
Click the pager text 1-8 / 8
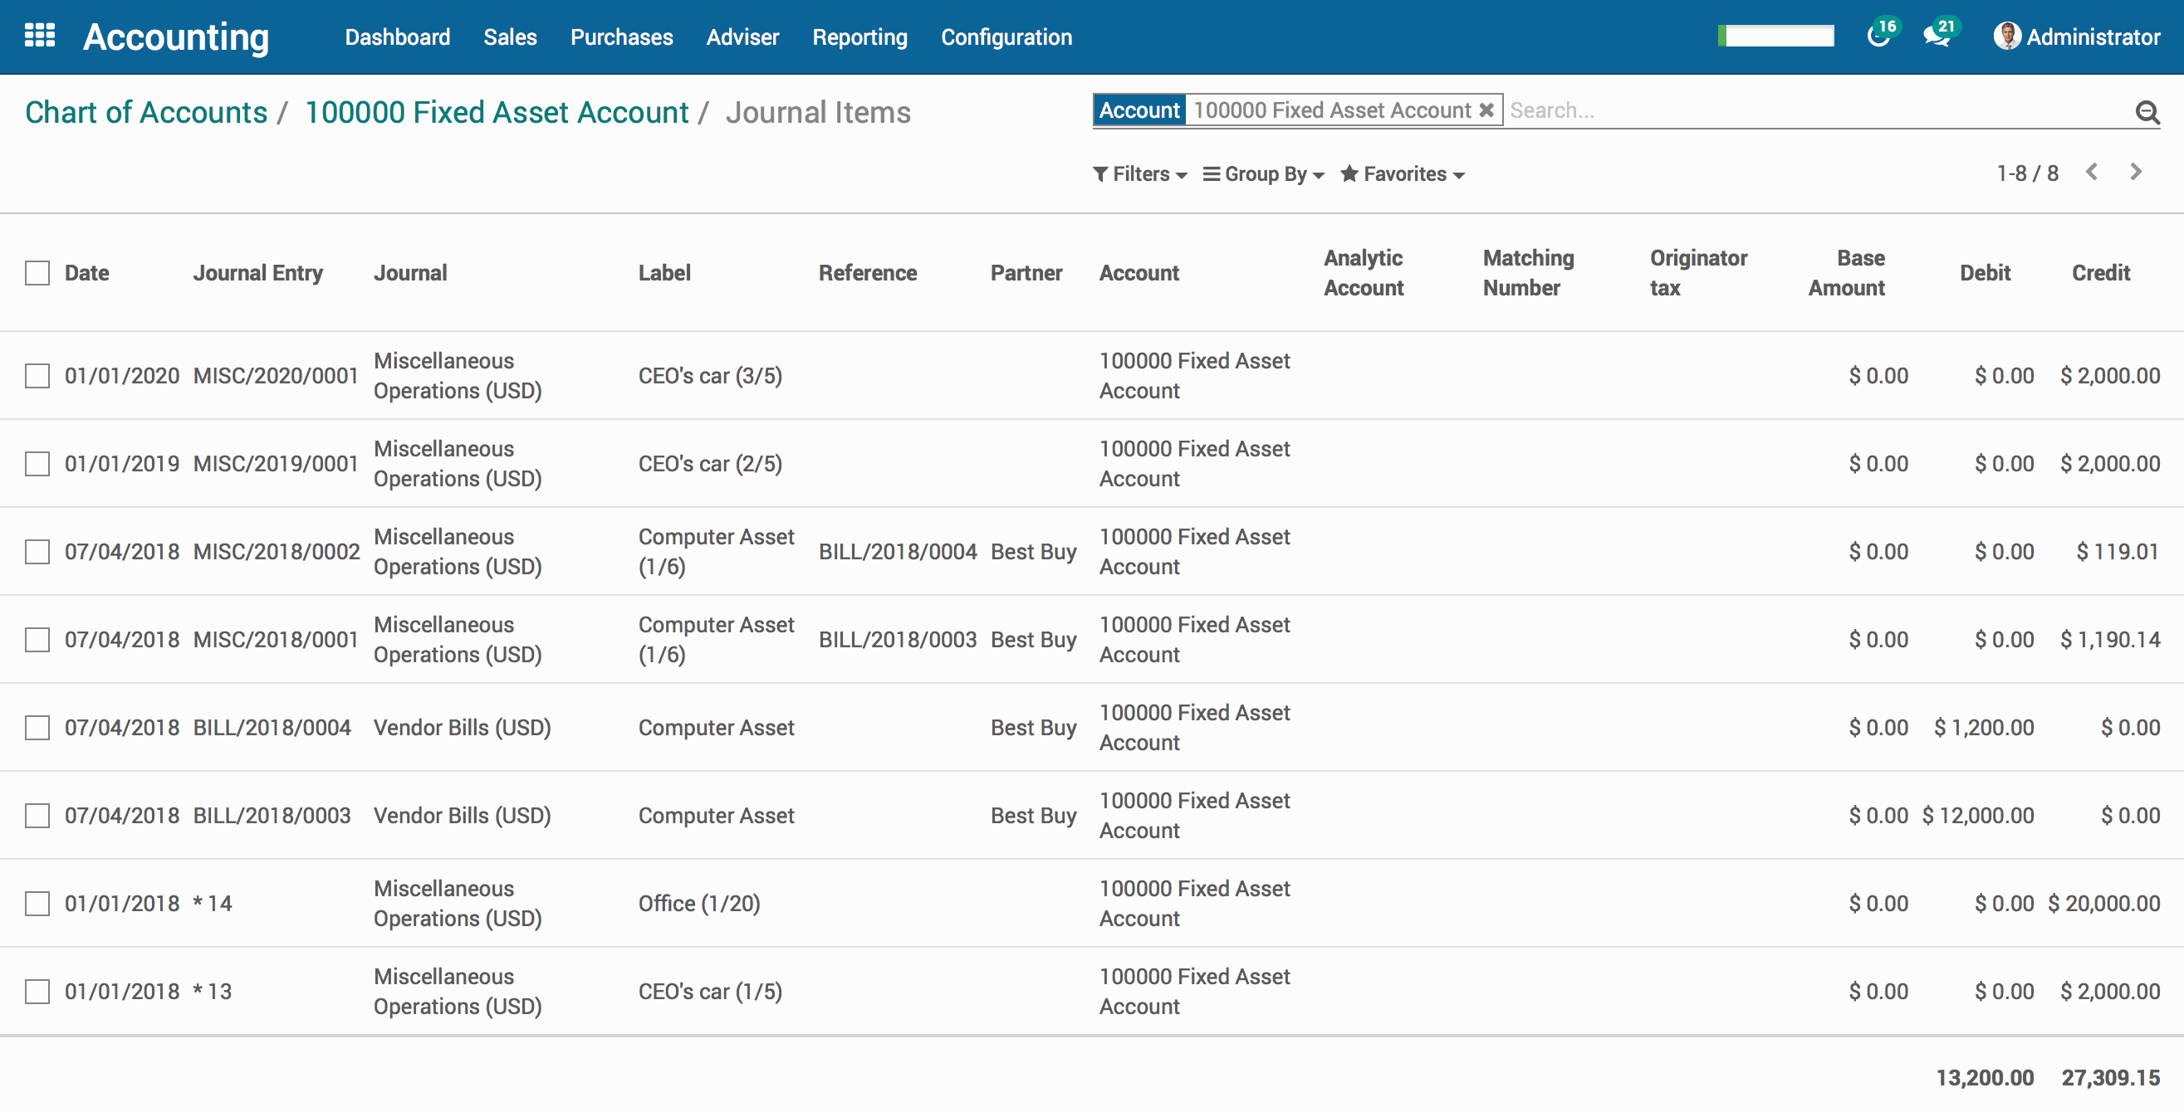[2027, 173]
